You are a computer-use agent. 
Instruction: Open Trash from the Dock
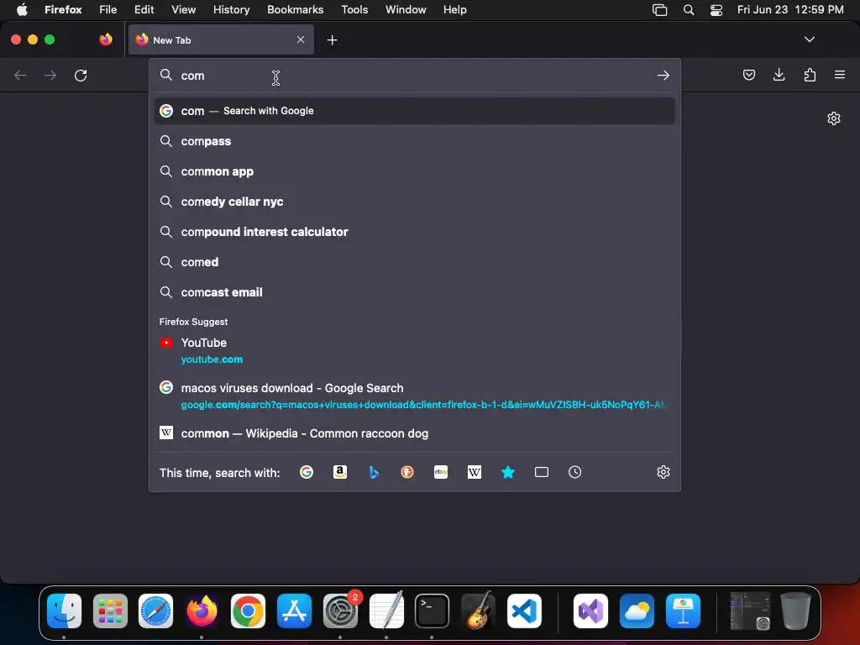[795, 611]
